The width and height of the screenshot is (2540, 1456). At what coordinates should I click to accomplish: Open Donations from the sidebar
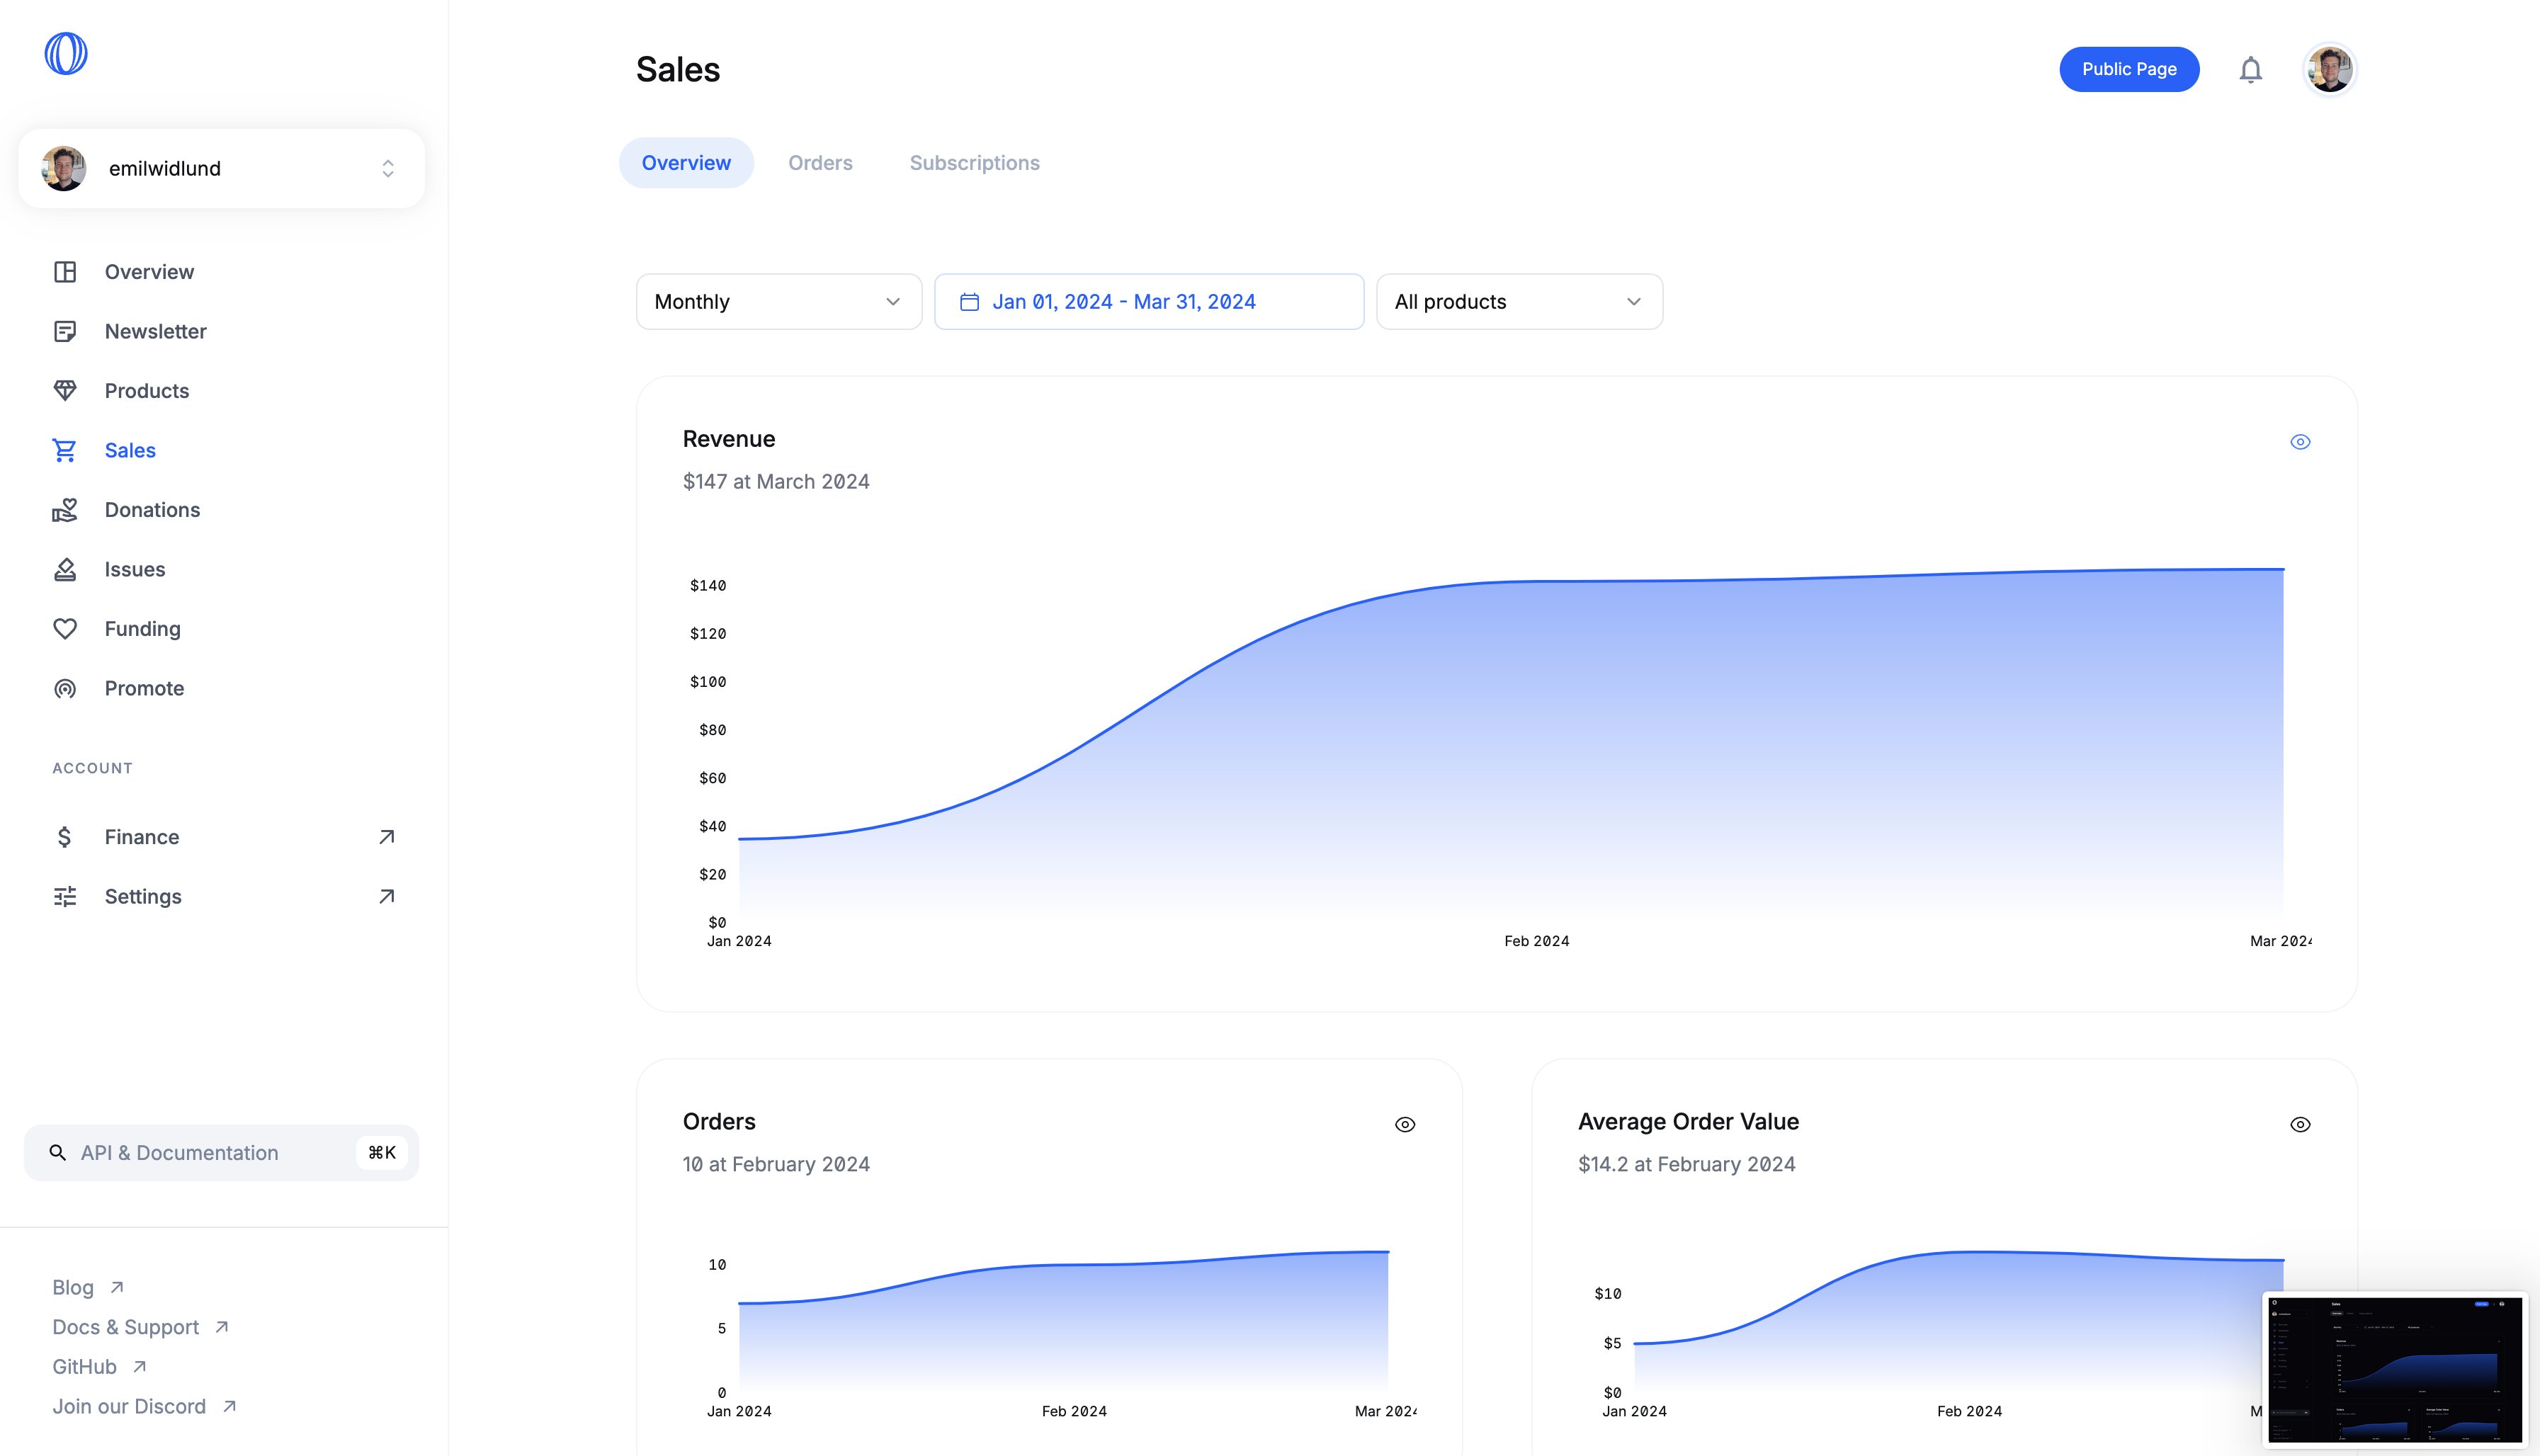tap(152, 509)
